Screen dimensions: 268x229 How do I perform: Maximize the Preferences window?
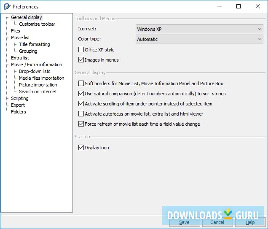[x=239, y=6]
